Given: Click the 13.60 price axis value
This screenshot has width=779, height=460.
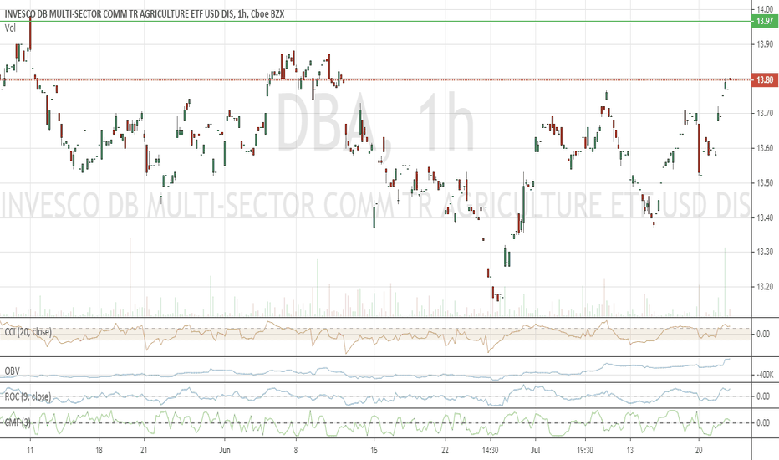Looking at the screenshot, I should click(x=765, y=148).
